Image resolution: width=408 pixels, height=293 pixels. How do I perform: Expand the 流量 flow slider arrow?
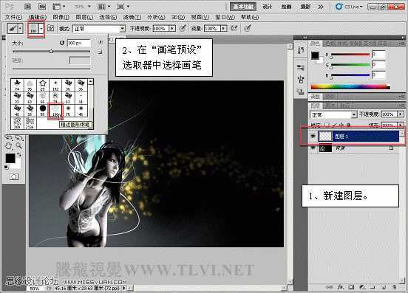point(223,28)
